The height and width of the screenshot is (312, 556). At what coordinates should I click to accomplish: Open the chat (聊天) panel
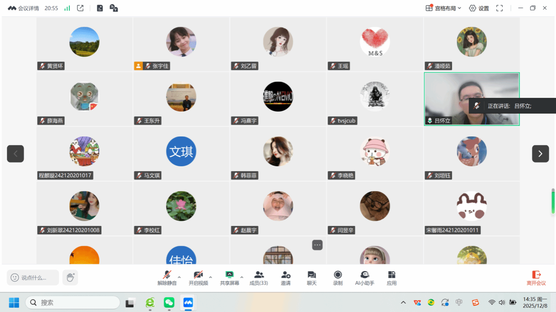(x=311, y=275)
